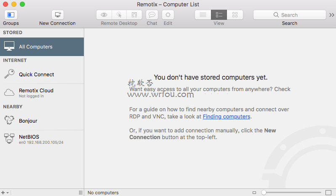Click the Remotix Cloud cloud icon
This screenshot has height=196, width=336.
click(9, 92)
